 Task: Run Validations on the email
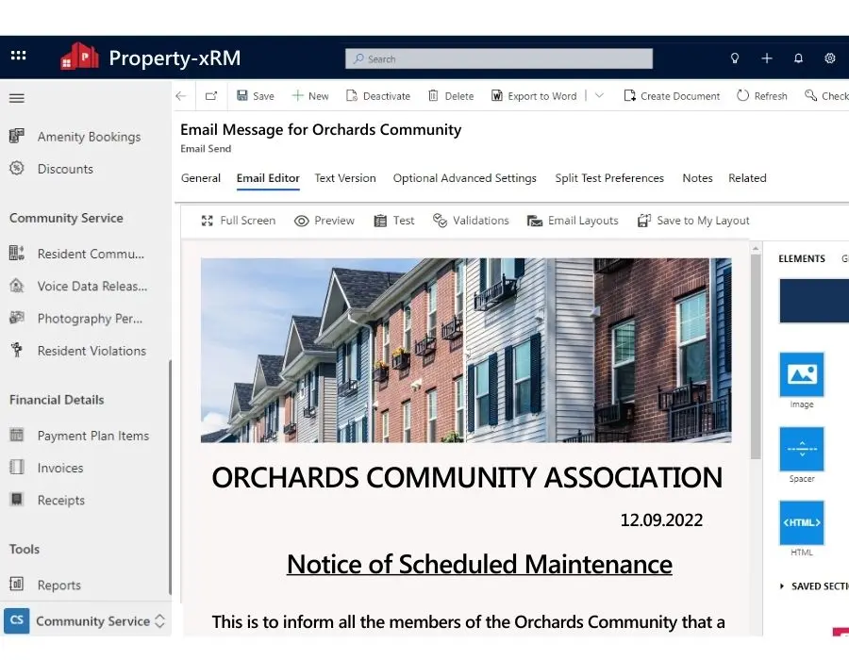[x=471, y=221]
